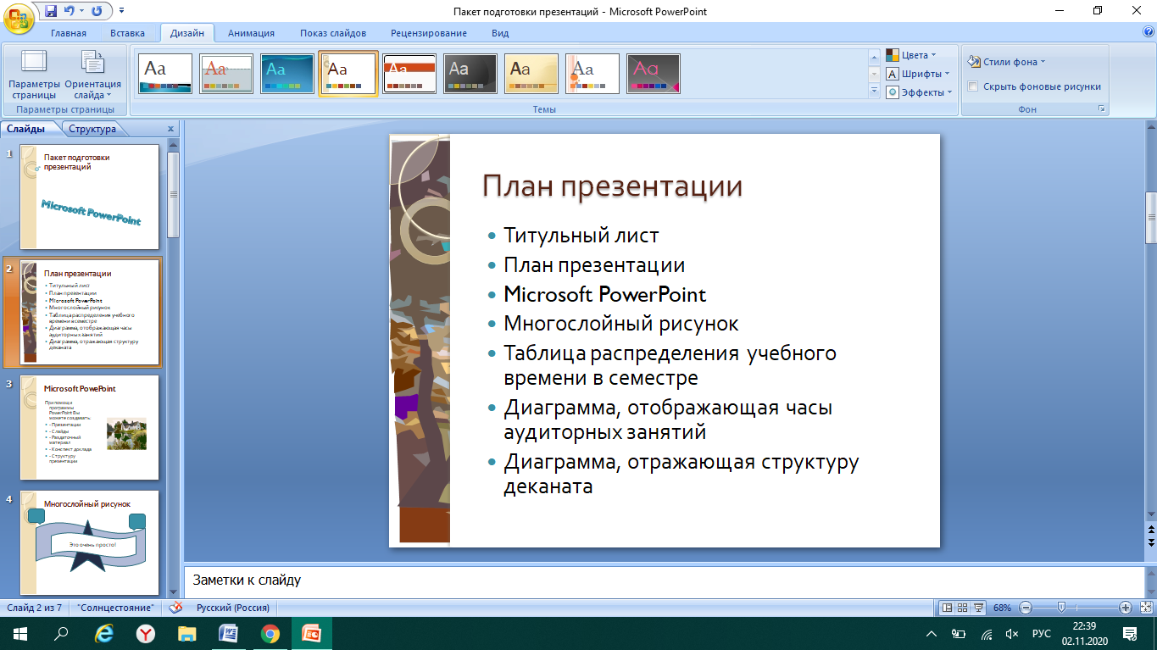
Task: Click bullet Microsoft PowerPoint on the slide
Action: tap(604, 294)
